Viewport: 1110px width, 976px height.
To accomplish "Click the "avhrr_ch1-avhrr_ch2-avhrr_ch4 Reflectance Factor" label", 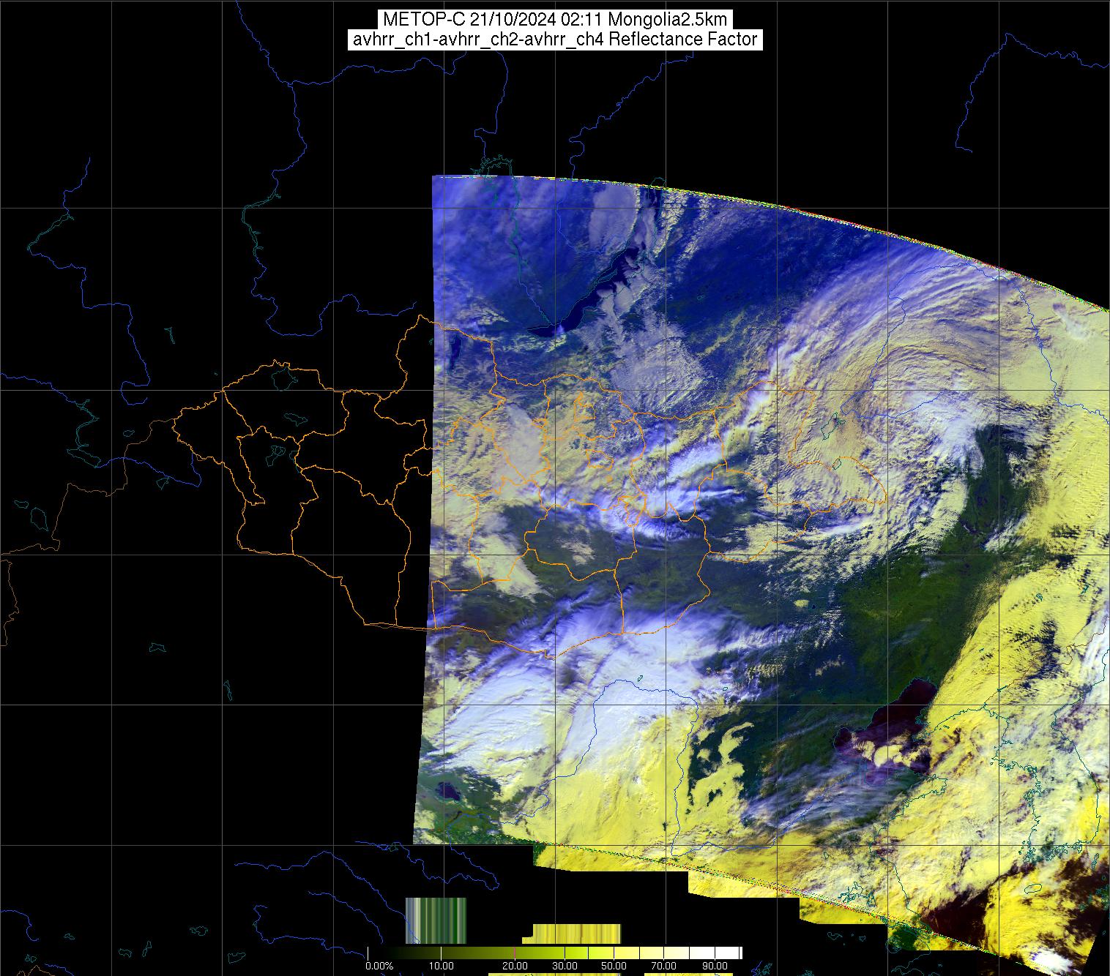I will coord(555,40).
